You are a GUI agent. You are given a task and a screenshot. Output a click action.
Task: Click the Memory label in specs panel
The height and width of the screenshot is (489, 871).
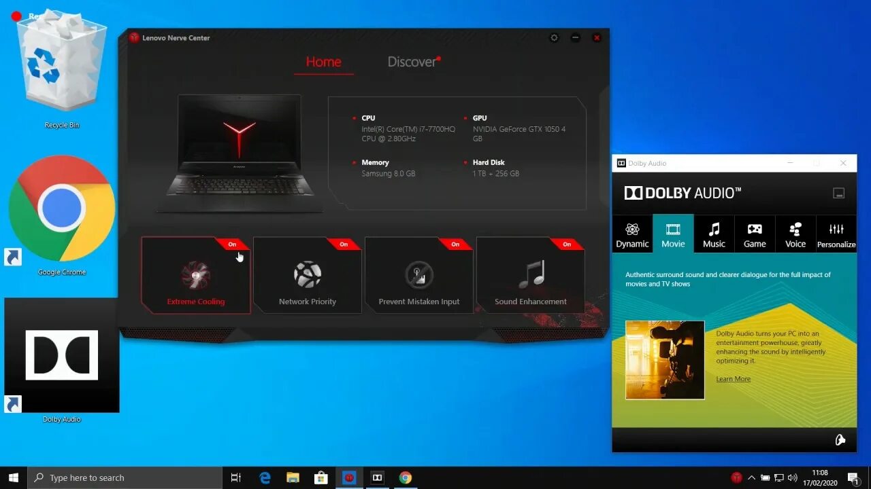pos(375,163)
